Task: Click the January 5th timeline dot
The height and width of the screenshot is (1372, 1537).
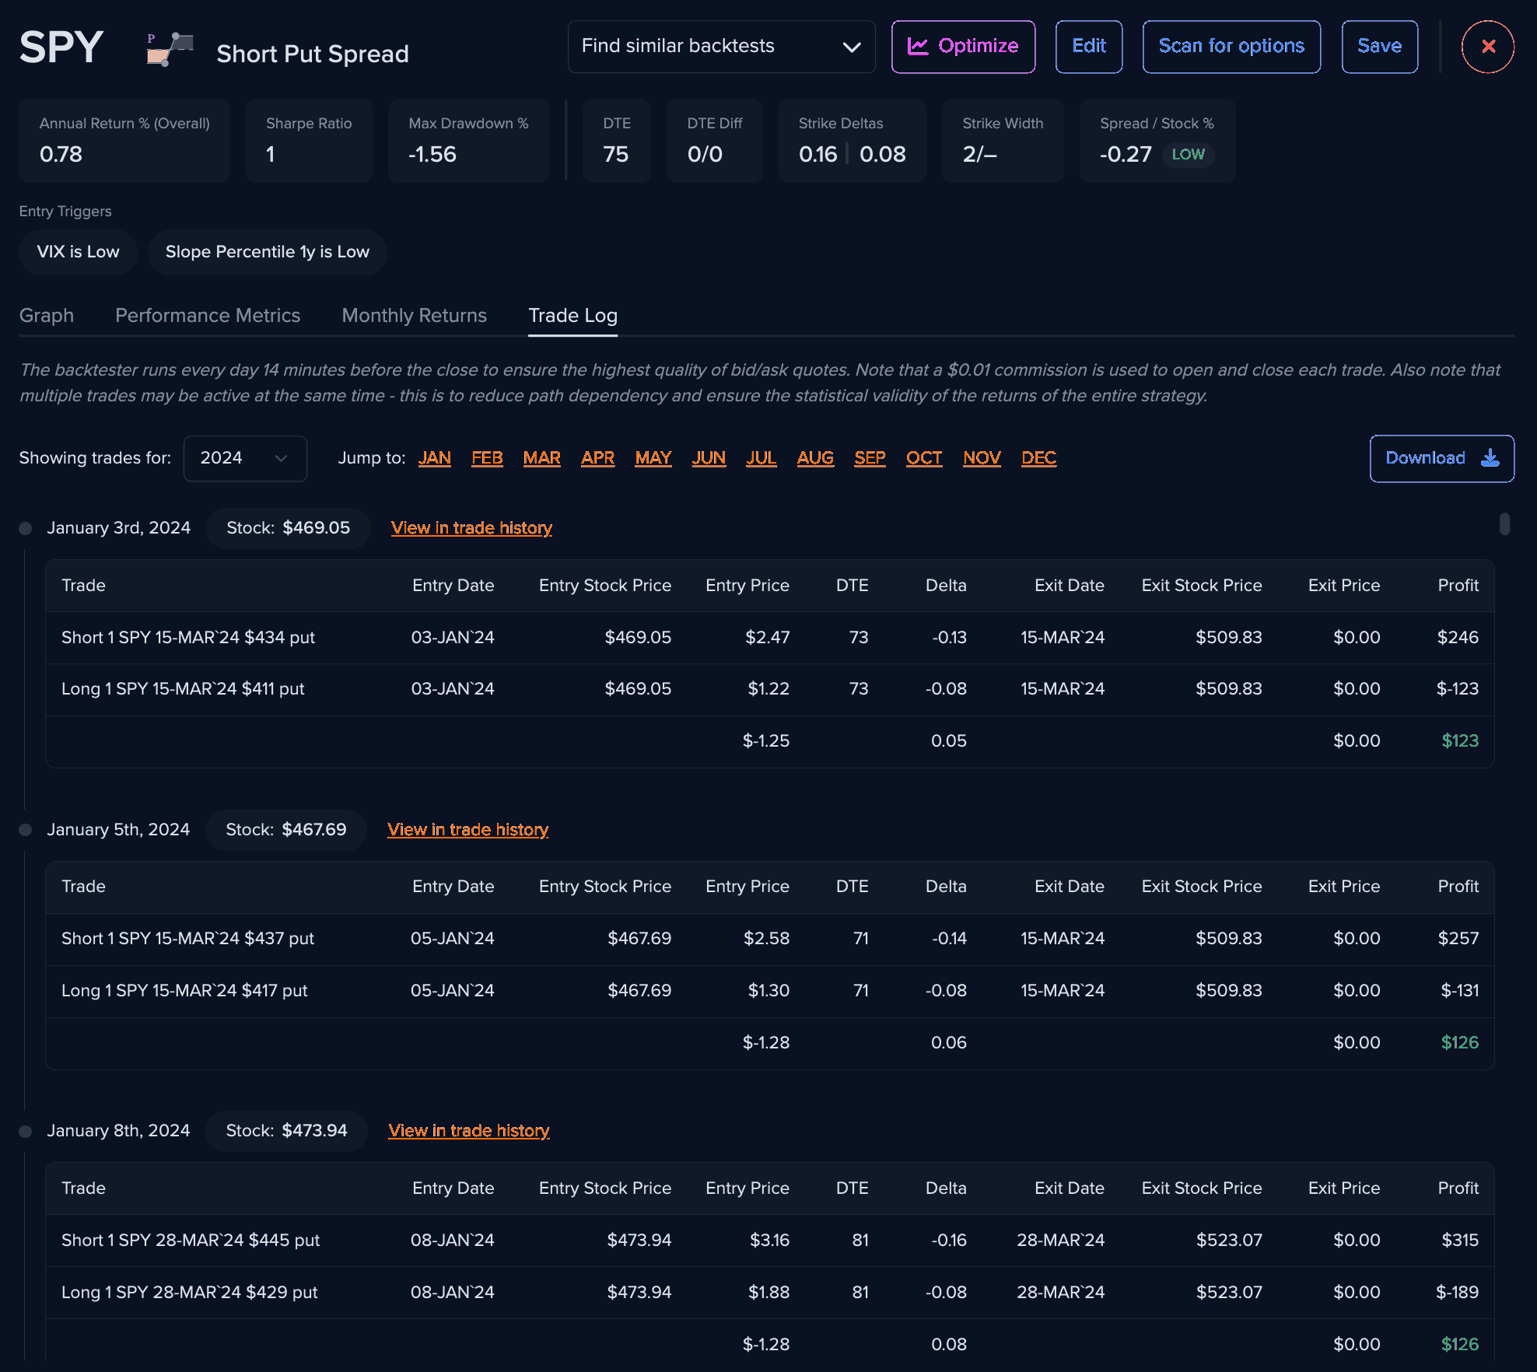Action: 25,830
